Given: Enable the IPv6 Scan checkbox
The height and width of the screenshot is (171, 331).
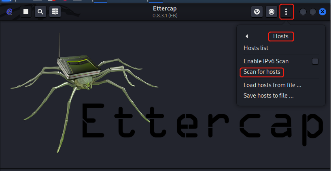Looking at the screenshot, I should (315, 61).
